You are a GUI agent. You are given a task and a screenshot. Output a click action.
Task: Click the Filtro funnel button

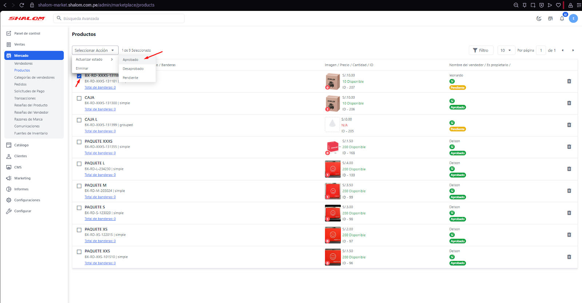[481, 50]
